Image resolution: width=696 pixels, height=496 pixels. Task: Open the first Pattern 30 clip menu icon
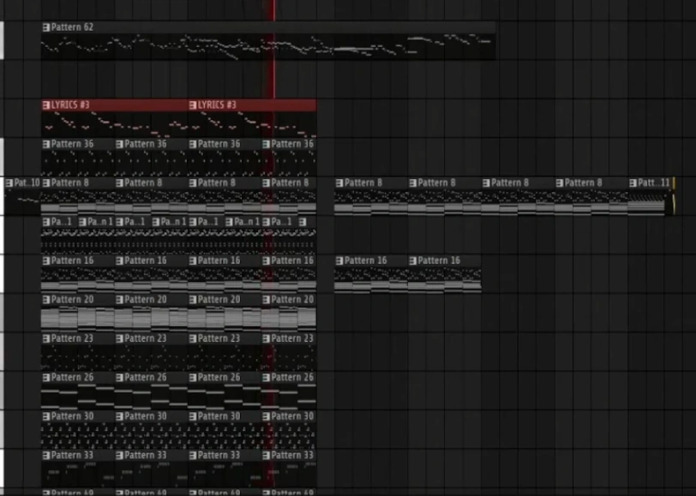click(x=45, y=416)
